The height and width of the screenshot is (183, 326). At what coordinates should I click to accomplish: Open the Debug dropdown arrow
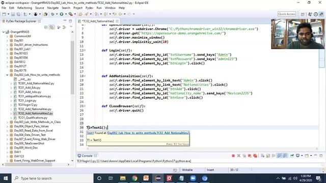[x=57, y=14]
